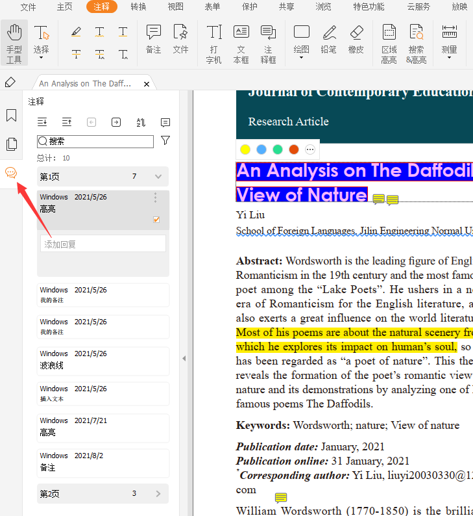Open the 测量 measure dropdown arrow
473x516 pixels.
(x=449, y=58)
